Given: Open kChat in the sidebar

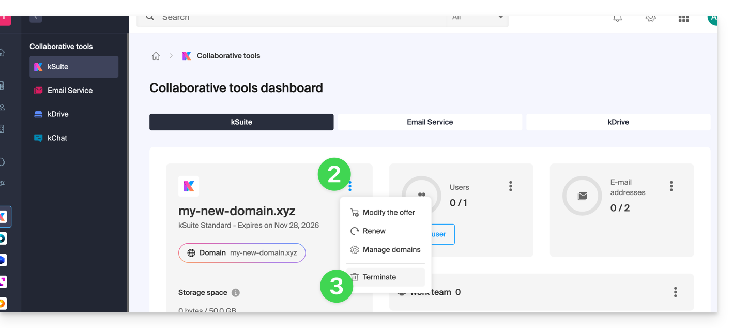Looking at the screenshot, I should point(57,138).
